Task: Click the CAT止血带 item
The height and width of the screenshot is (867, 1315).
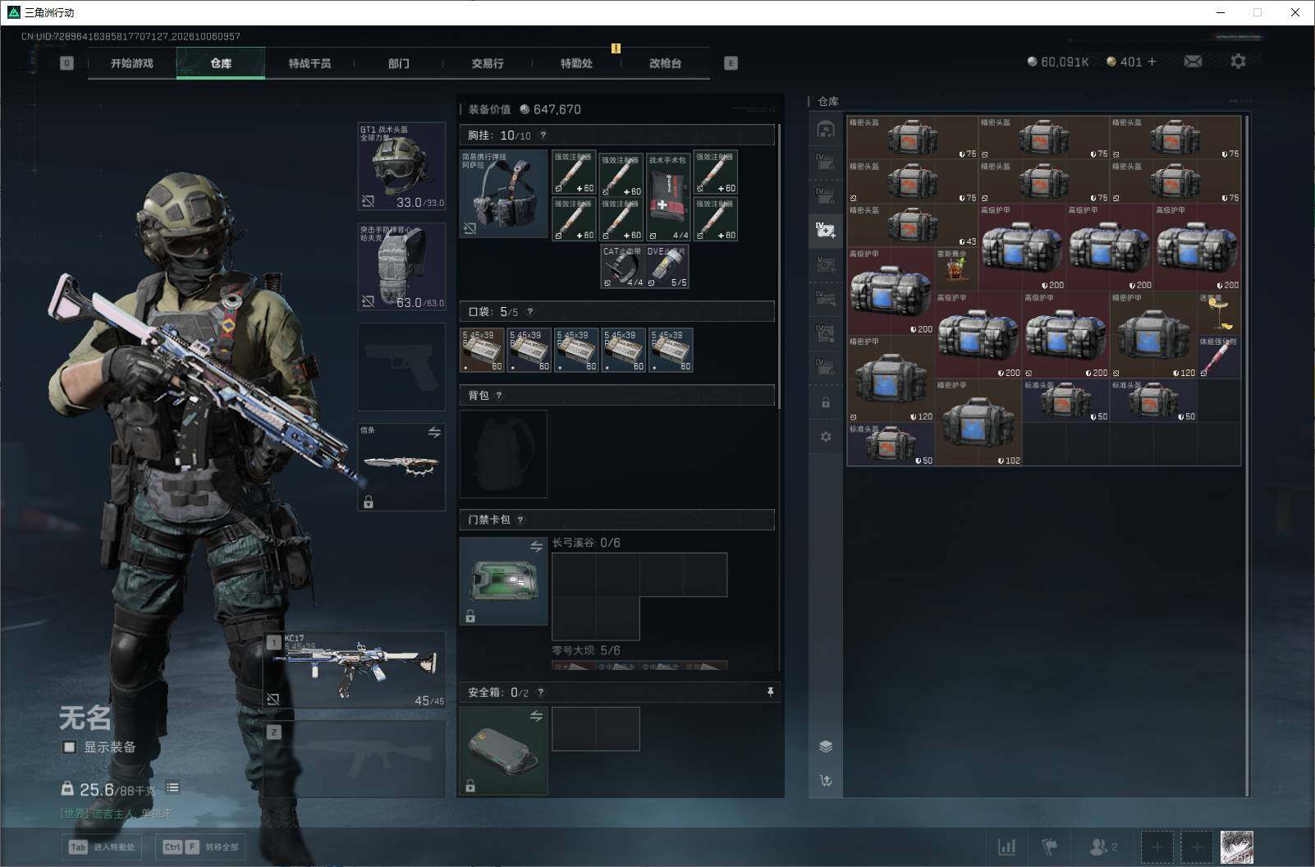Action: tap(623, 266)
